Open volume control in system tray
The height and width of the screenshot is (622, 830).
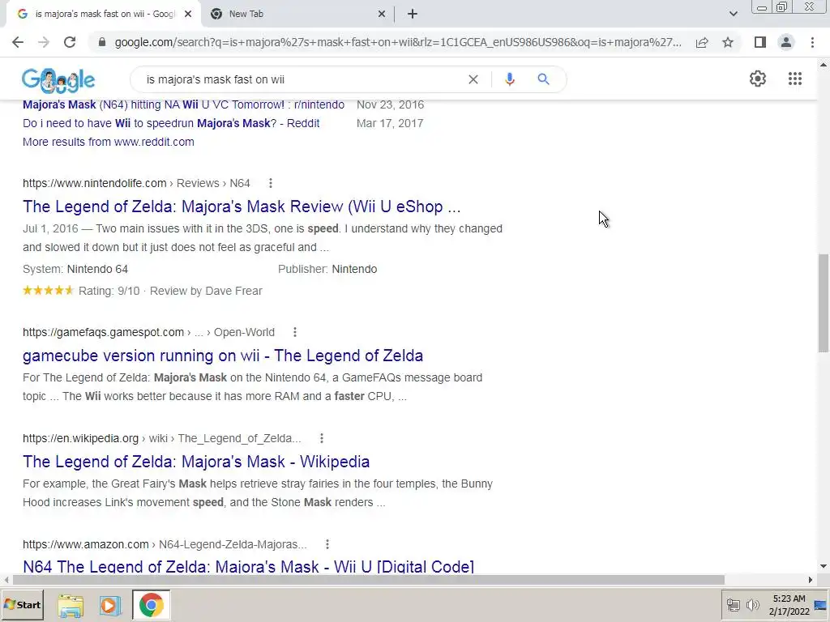[752, 605]
